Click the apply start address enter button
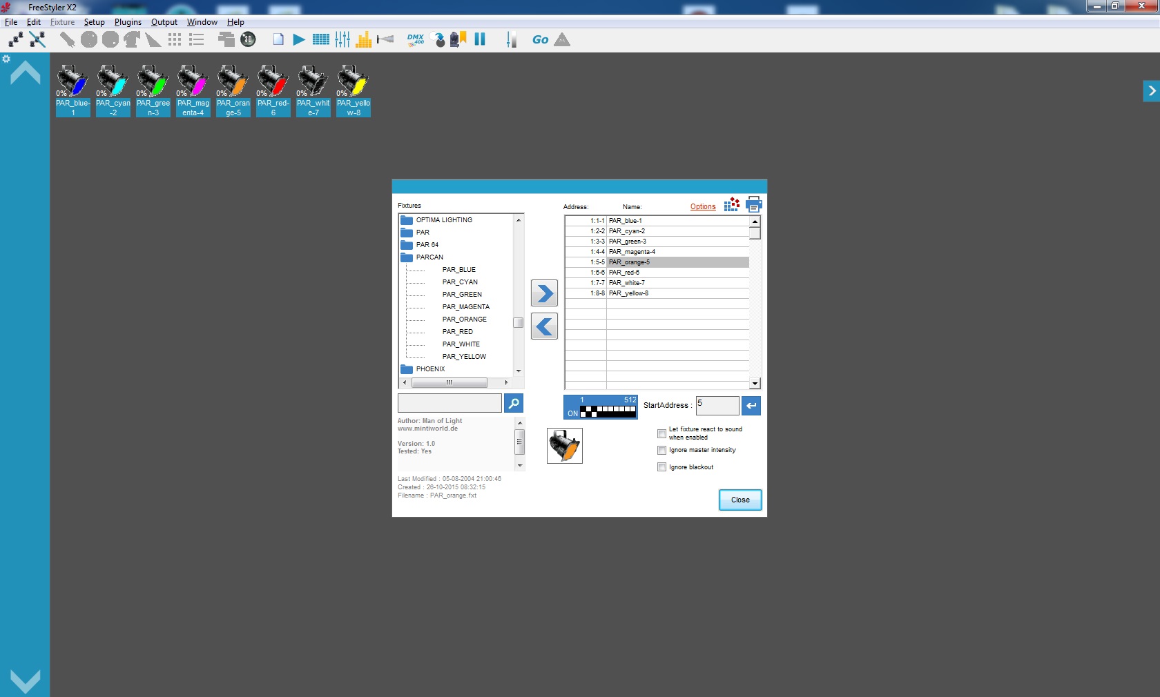The image size is (1160, 697). point(751,406)
